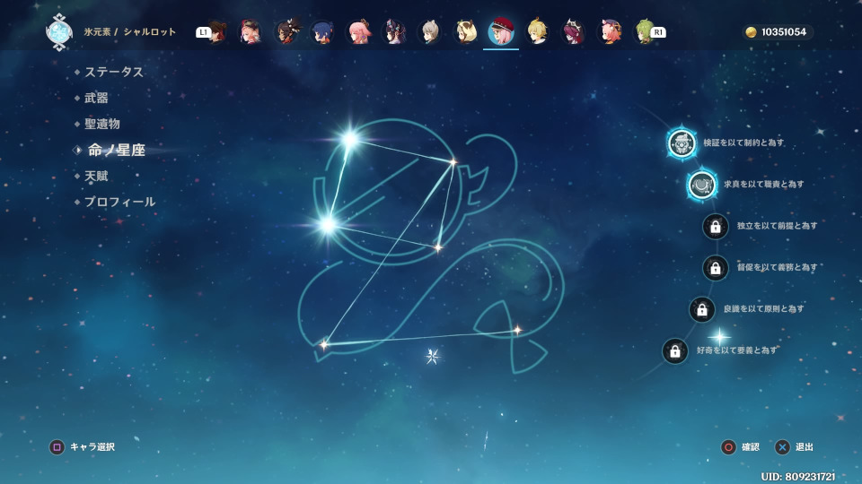Click the cross 退出 button icon
This screenshot has height=484, width=862.
782,447
